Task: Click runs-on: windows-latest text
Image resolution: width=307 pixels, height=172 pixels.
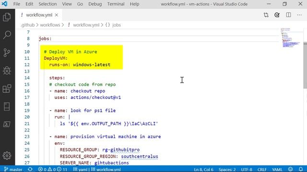Action: point(80,65)
